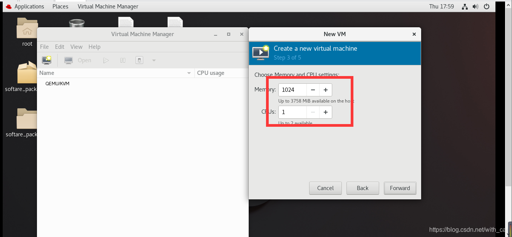The width and height of the screenshot is (512, 237).
Task: Click Virtual Machine Manager in the top bar
Action: (x=108, y=7)
